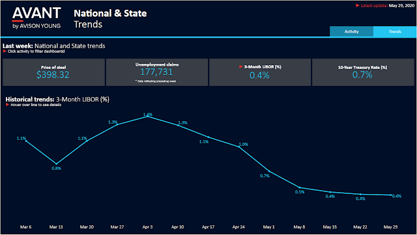This screenshot has height=235, width=417.
Task: Click the Mar 13 data point at 0.8%
Action: 57,164
